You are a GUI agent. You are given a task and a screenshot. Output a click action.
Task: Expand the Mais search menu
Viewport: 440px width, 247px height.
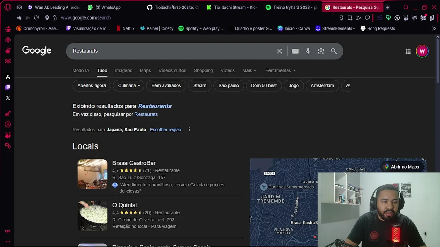249,70
